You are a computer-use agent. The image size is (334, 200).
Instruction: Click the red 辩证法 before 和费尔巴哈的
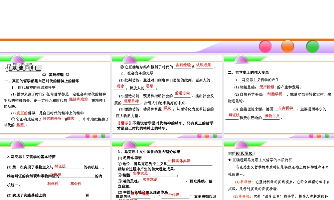[234, 115]
